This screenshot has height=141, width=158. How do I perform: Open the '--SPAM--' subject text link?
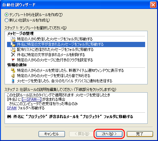[x=32, y=99]
